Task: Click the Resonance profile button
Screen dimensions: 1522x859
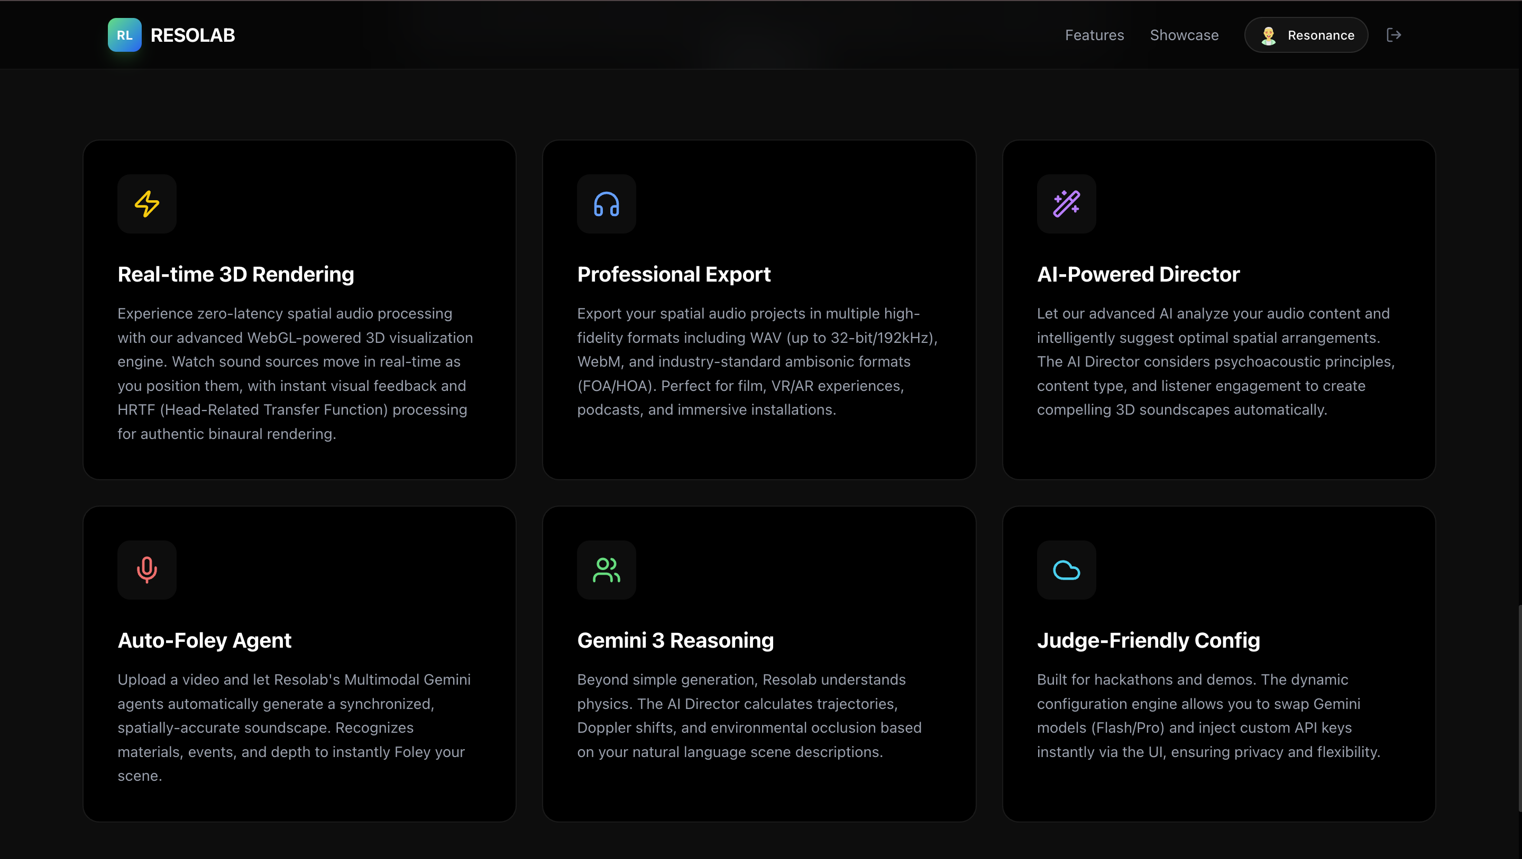Action: point(1320,35)
